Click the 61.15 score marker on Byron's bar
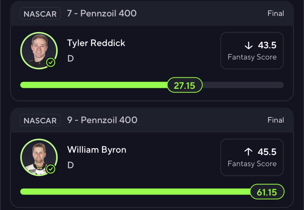The image size is (304, 210). click(x=267, y=192)
